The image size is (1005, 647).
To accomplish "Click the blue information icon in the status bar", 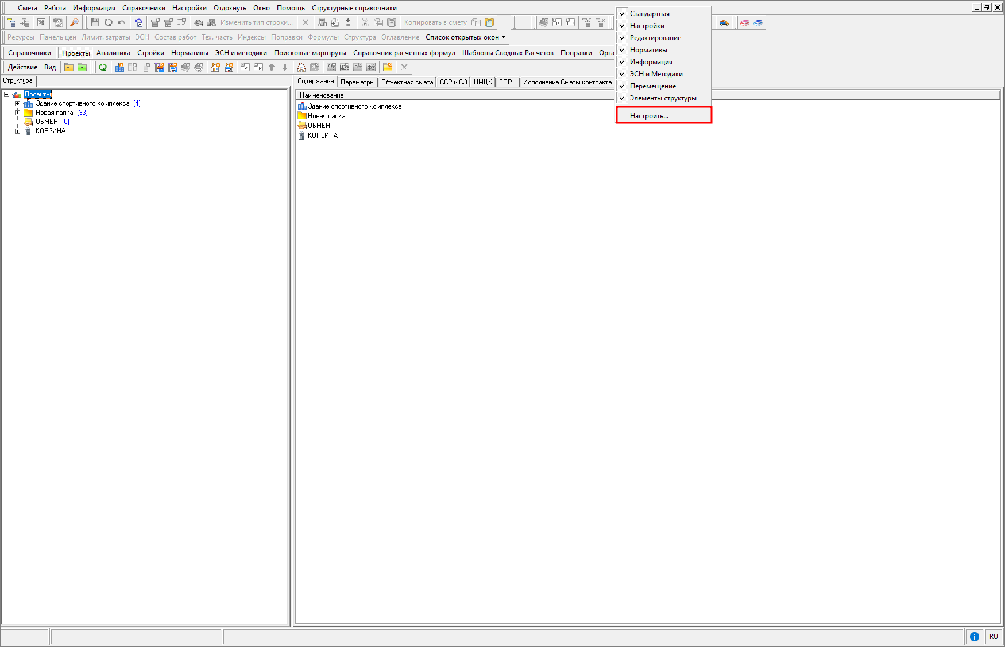I will (975, 636).
